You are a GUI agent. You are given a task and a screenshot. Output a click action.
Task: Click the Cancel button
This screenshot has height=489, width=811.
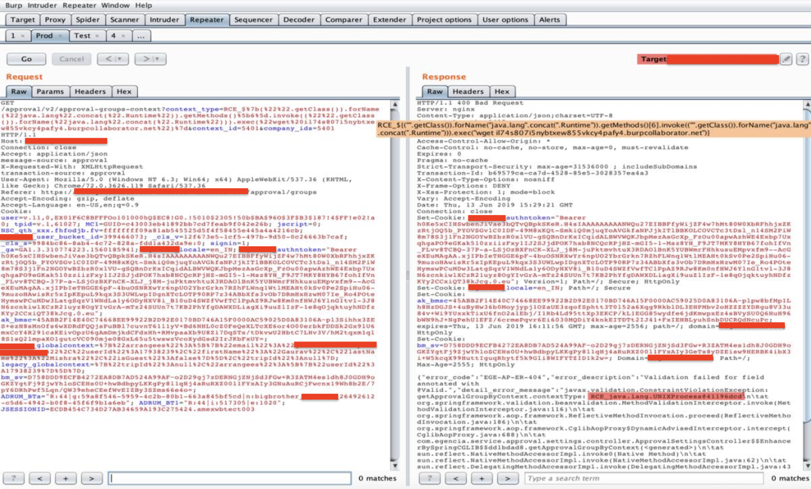(72, 59)
